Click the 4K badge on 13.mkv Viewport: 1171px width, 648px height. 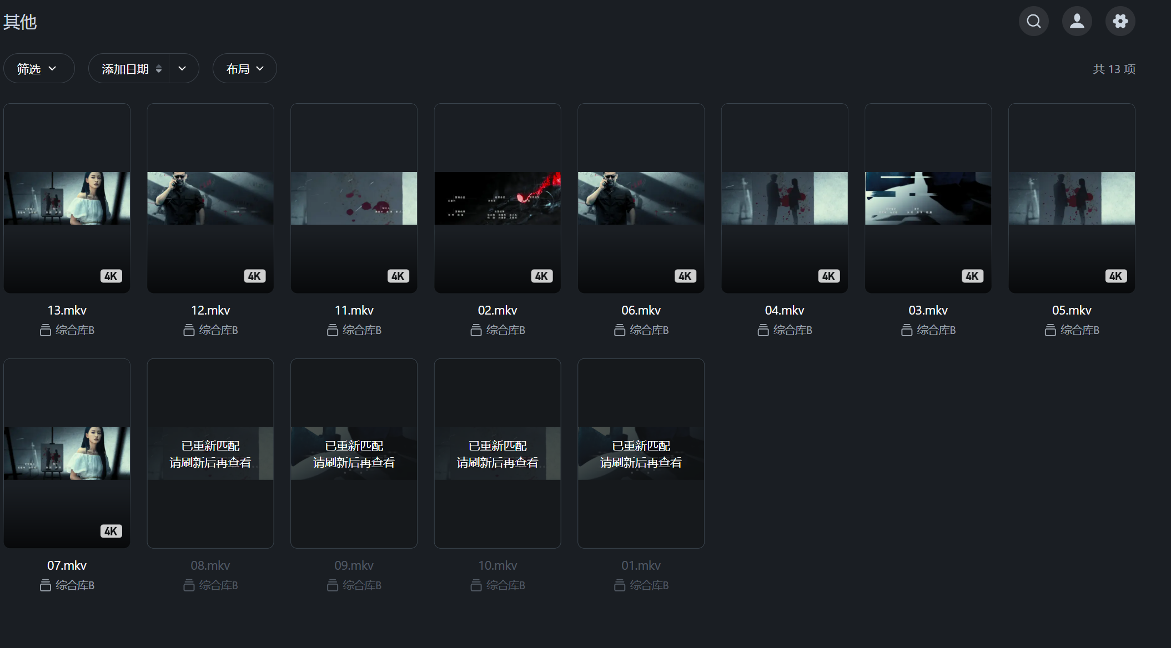point(111,276)
